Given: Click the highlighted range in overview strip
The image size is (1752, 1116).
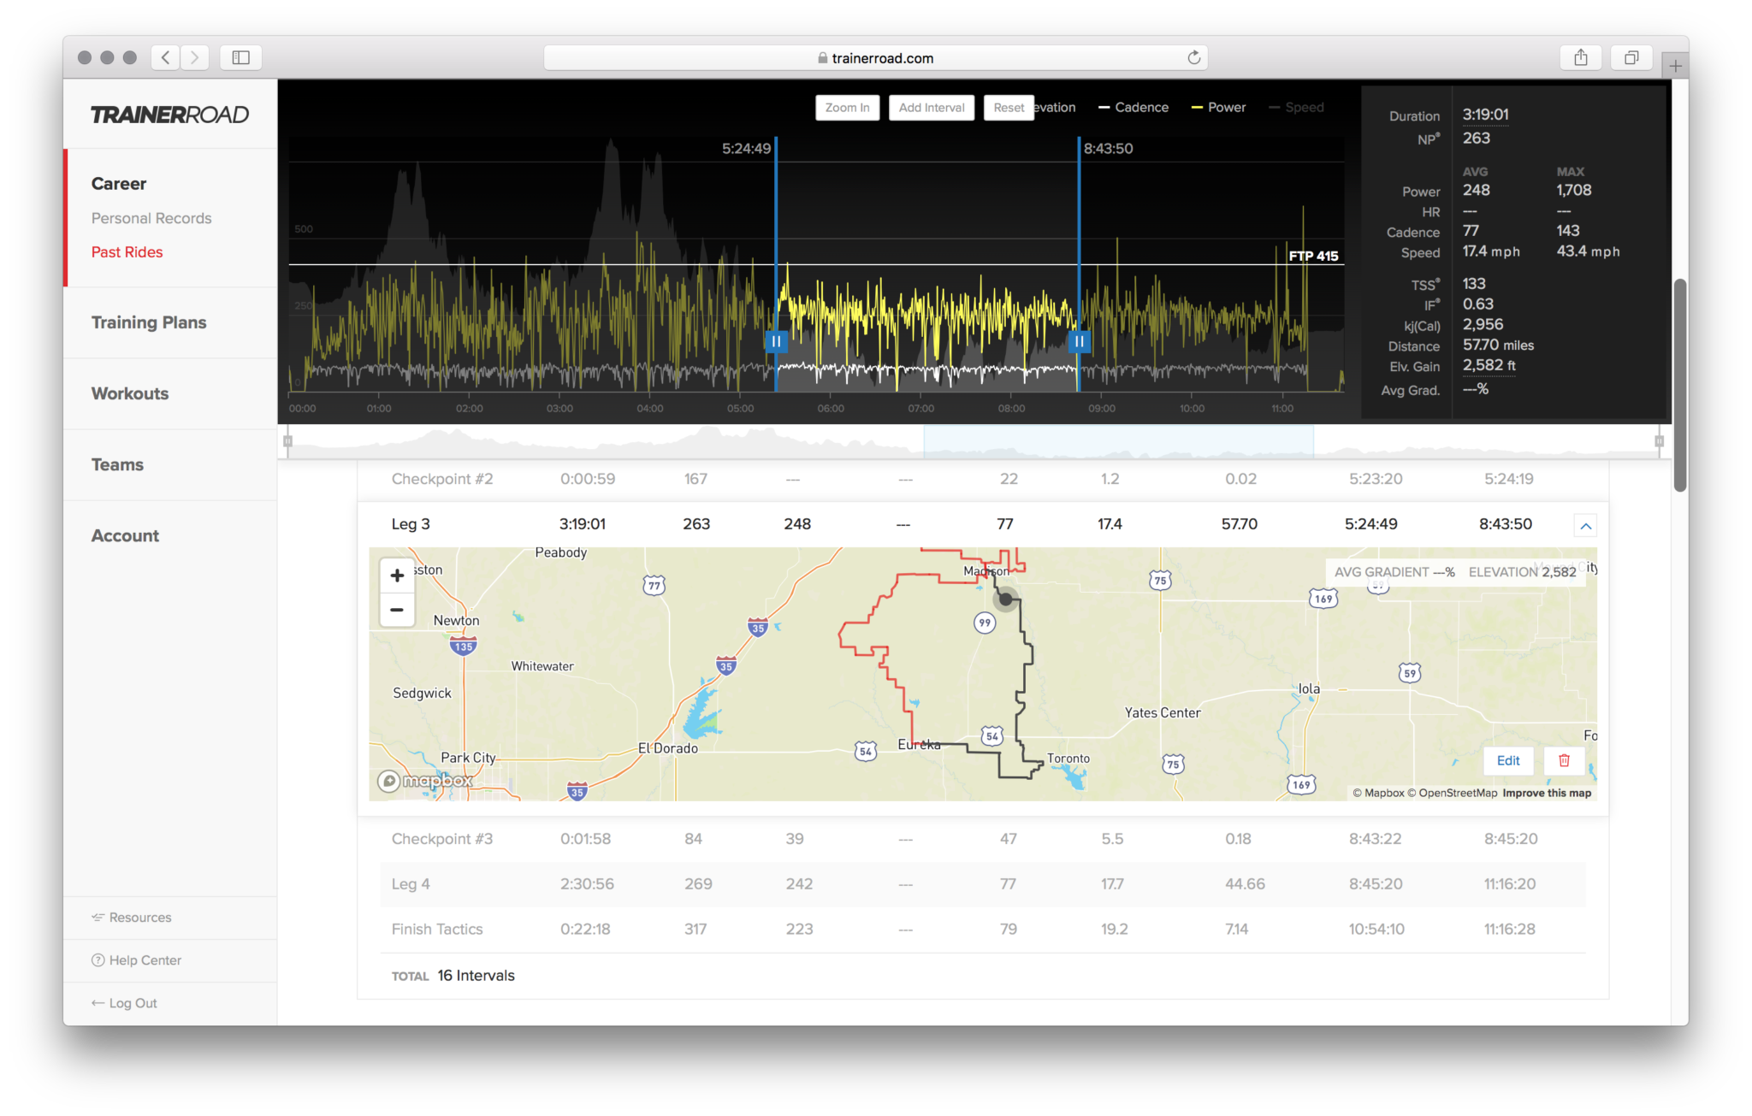Looking at the screenshot, I should pos(1118,441).
